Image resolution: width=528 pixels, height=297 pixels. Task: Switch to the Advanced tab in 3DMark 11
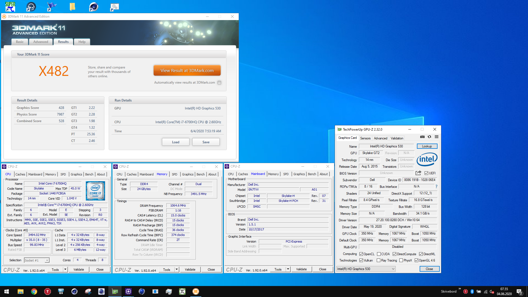[x=41, y=42]
